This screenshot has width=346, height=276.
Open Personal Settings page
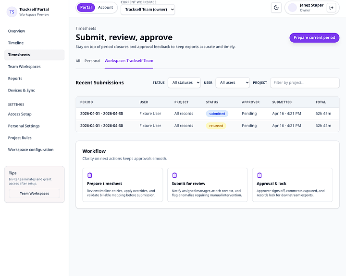pyautogui.click(x=35, y=126)
